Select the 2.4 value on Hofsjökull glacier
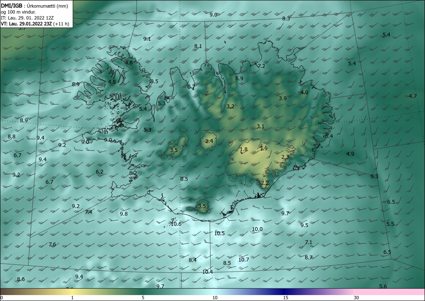The width and height of the screenshot is (425, 301). click(x=209, y=141)
